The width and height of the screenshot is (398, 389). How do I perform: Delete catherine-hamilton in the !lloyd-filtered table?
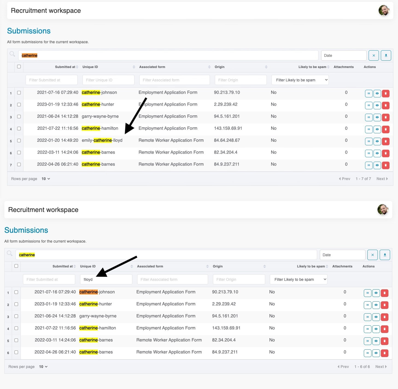click(x=385, y=329)
